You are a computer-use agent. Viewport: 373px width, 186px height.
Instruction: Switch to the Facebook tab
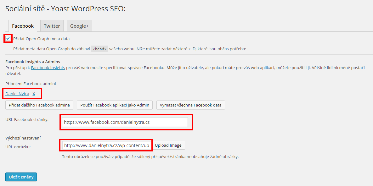pyautogui.click(x=23, y=26)
